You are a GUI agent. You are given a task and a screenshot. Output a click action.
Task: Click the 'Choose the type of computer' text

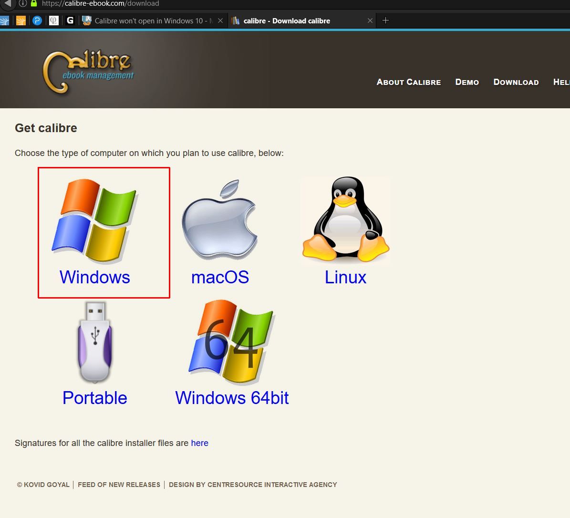(x=149, y=153)
